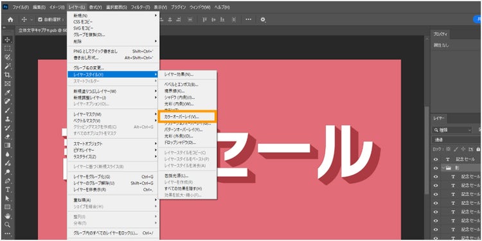Select the Magic Wand tool

[x=8, y=66]
